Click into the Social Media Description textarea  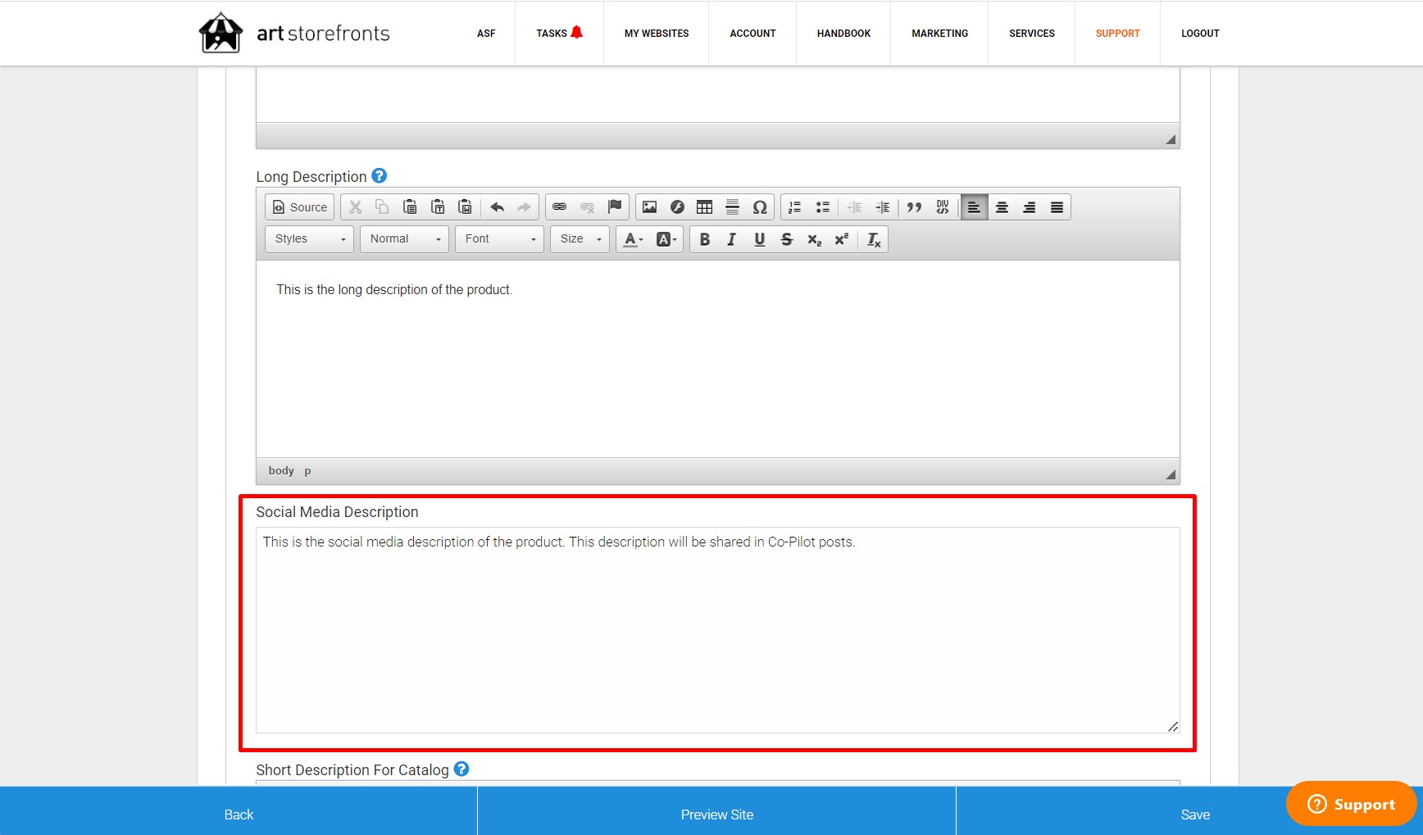pos(717,630)
